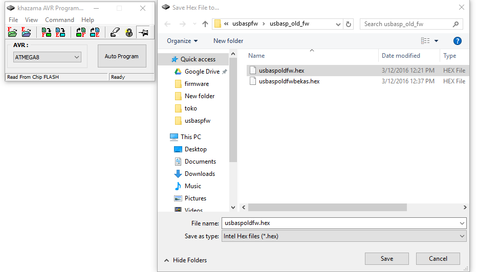Open the File menu in khazama window
This screenshot has height=272, width=477.
click(x=13, y=20)
